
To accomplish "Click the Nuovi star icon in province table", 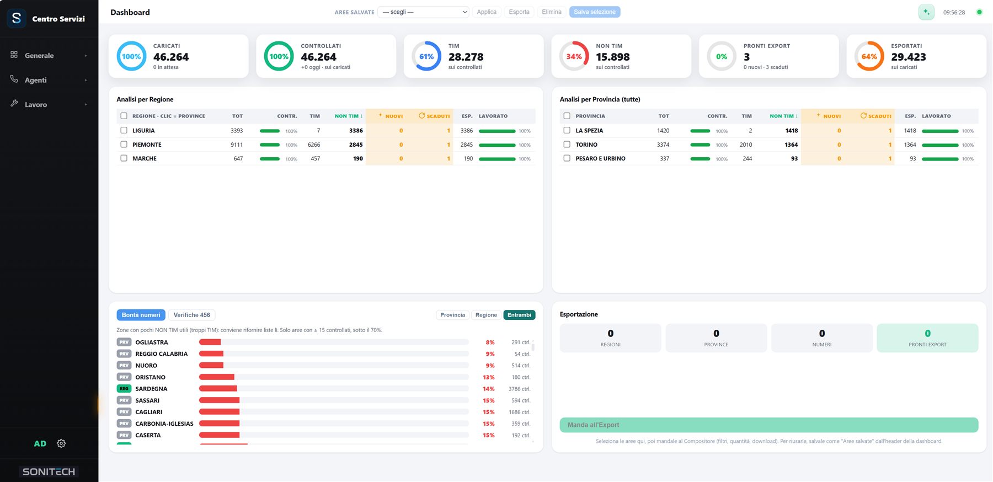I will (818, 115).
